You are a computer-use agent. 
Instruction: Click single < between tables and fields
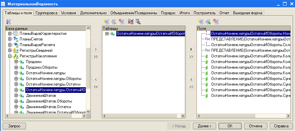click(191, 79)
